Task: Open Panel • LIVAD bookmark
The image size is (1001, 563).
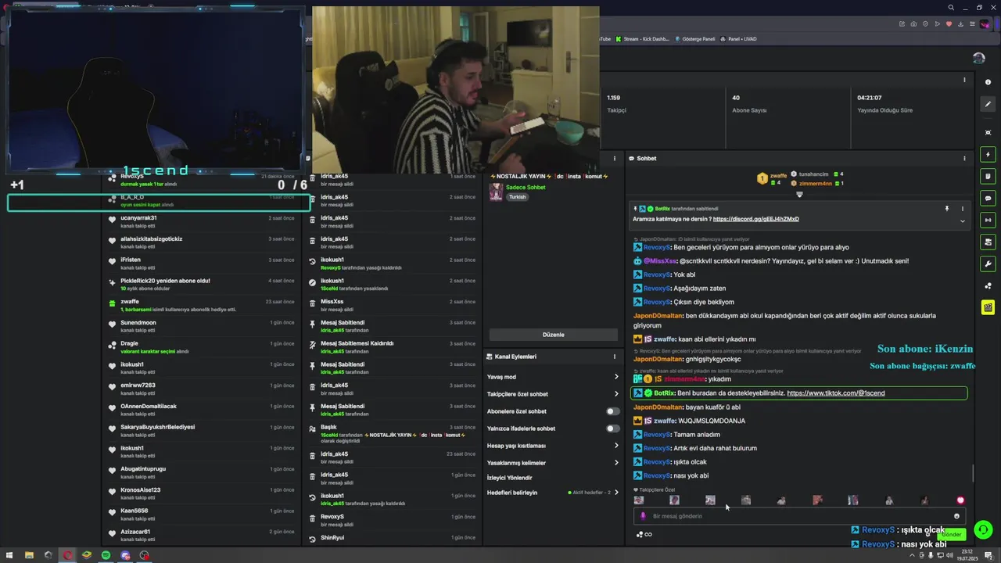Action: pyautogui.click(x=739, y=39)
